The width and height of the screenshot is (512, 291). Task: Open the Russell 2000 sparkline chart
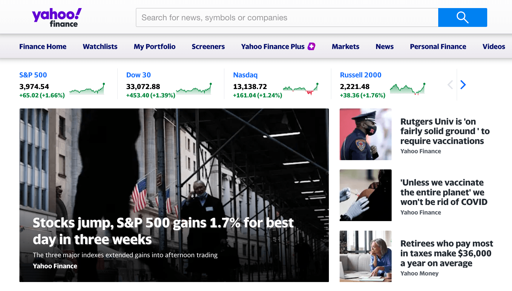tap(407, 89)
